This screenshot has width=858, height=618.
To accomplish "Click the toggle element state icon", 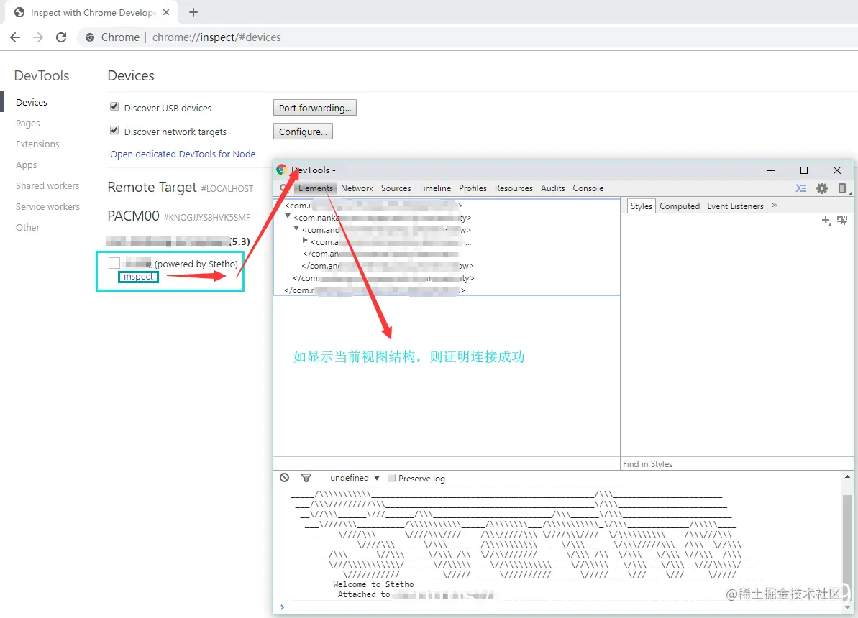I will click(842, 220).
